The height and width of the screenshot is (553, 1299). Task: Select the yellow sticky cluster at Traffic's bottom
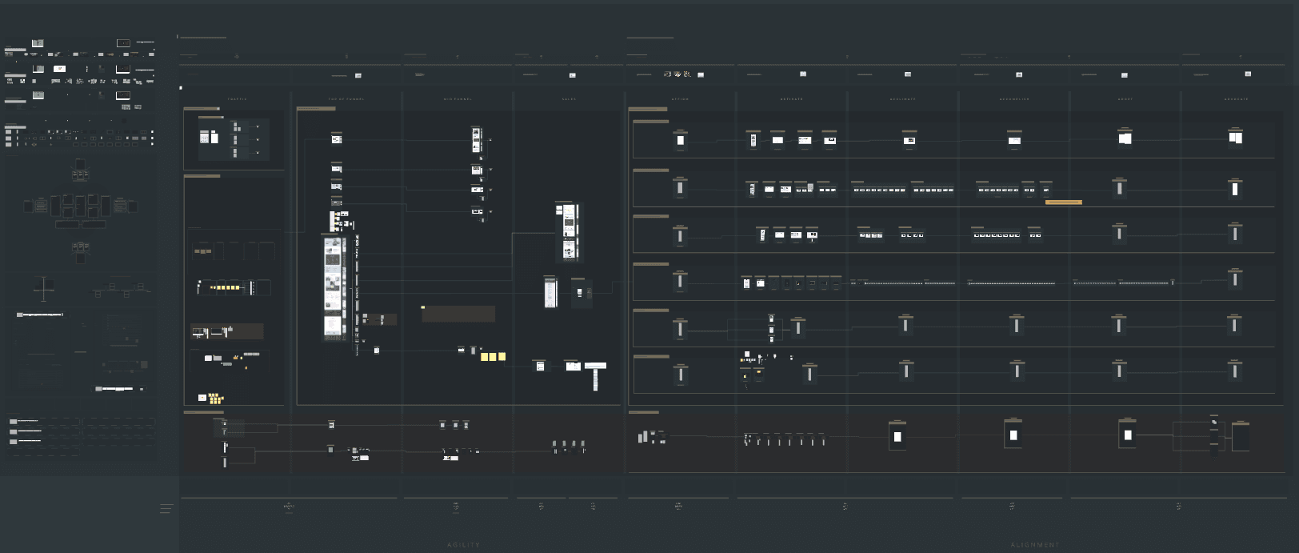coord(216,398)
